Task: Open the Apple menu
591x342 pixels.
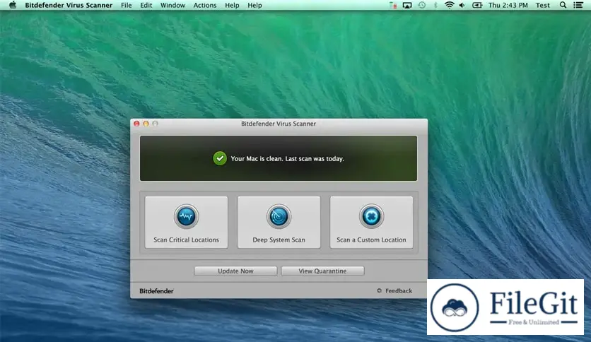Action: point(13,5)
